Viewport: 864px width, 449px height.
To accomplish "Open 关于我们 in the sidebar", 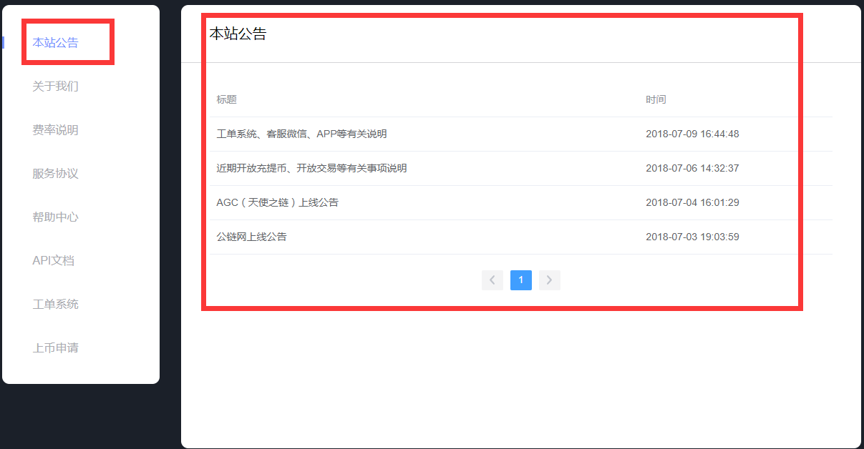I will coord(56,87).
